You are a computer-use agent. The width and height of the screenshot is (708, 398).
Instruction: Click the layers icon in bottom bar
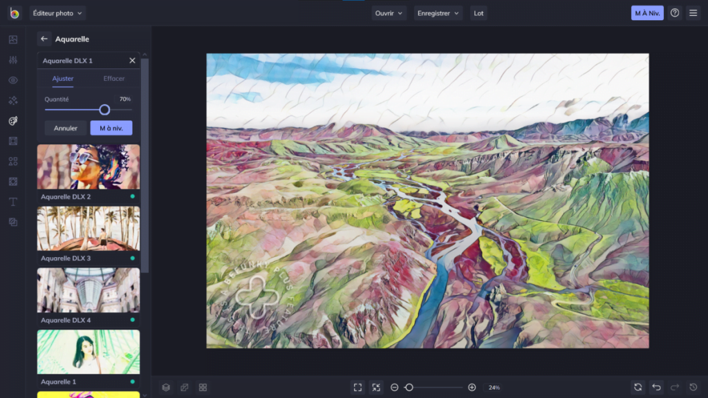pyautogui.click(x=166, y=388)
